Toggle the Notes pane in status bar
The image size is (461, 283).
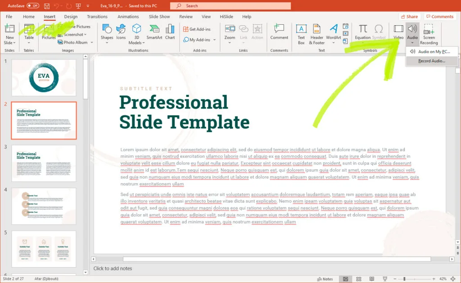(x=325, y=279)
